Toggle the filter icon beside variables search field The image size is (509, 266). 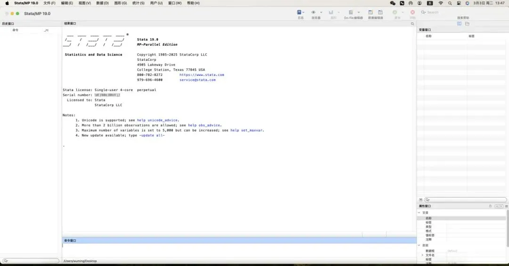click(421, 200)
